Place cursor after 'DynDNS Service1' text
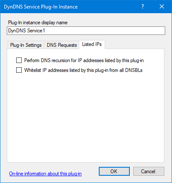 (45, 31)
